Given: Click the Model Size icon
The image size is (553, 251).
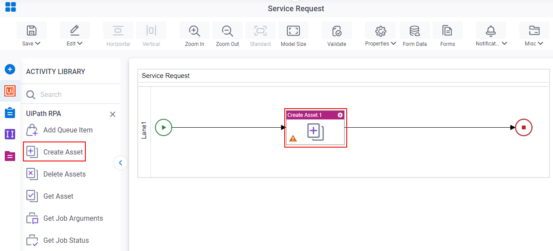Looking at the screenshot, I should coord(293,30).
